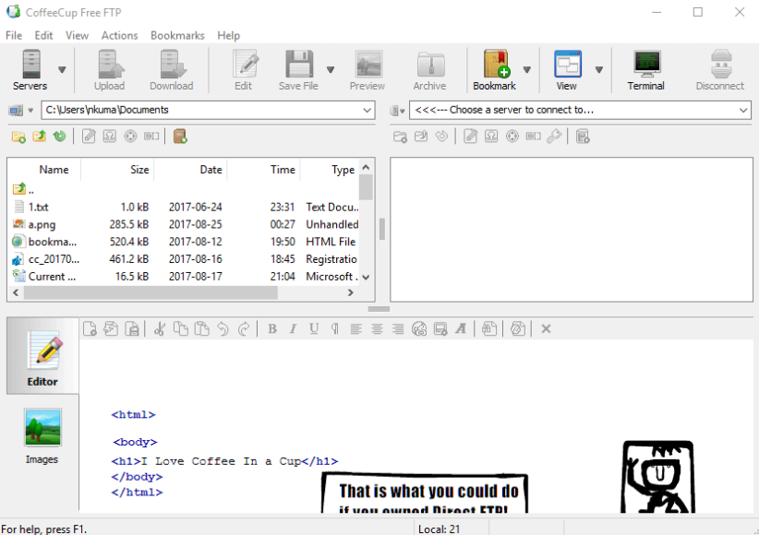Align text left in editor

(355, 329)
